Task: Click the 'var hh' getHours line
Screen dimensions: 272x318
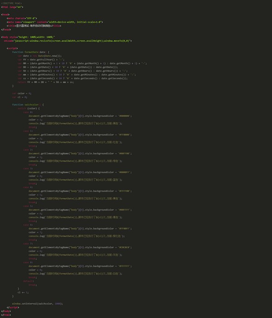Action: tap(73, 71)
